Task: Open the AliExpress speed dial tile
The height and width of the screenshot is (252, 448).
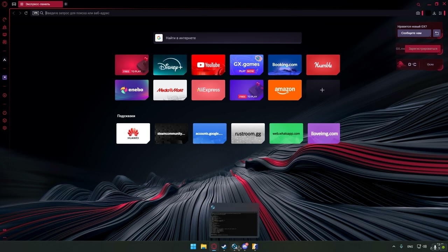Action: point(208,90)
